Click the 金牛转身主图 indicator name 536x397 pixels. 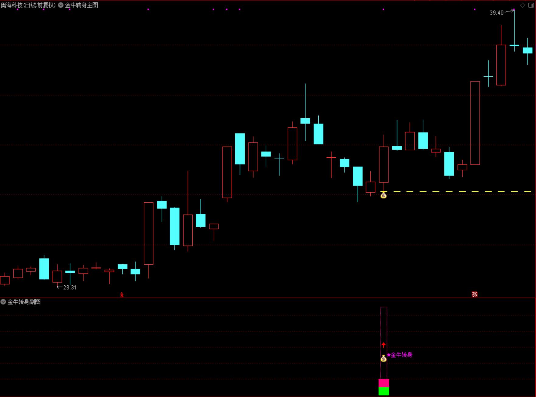82,5
